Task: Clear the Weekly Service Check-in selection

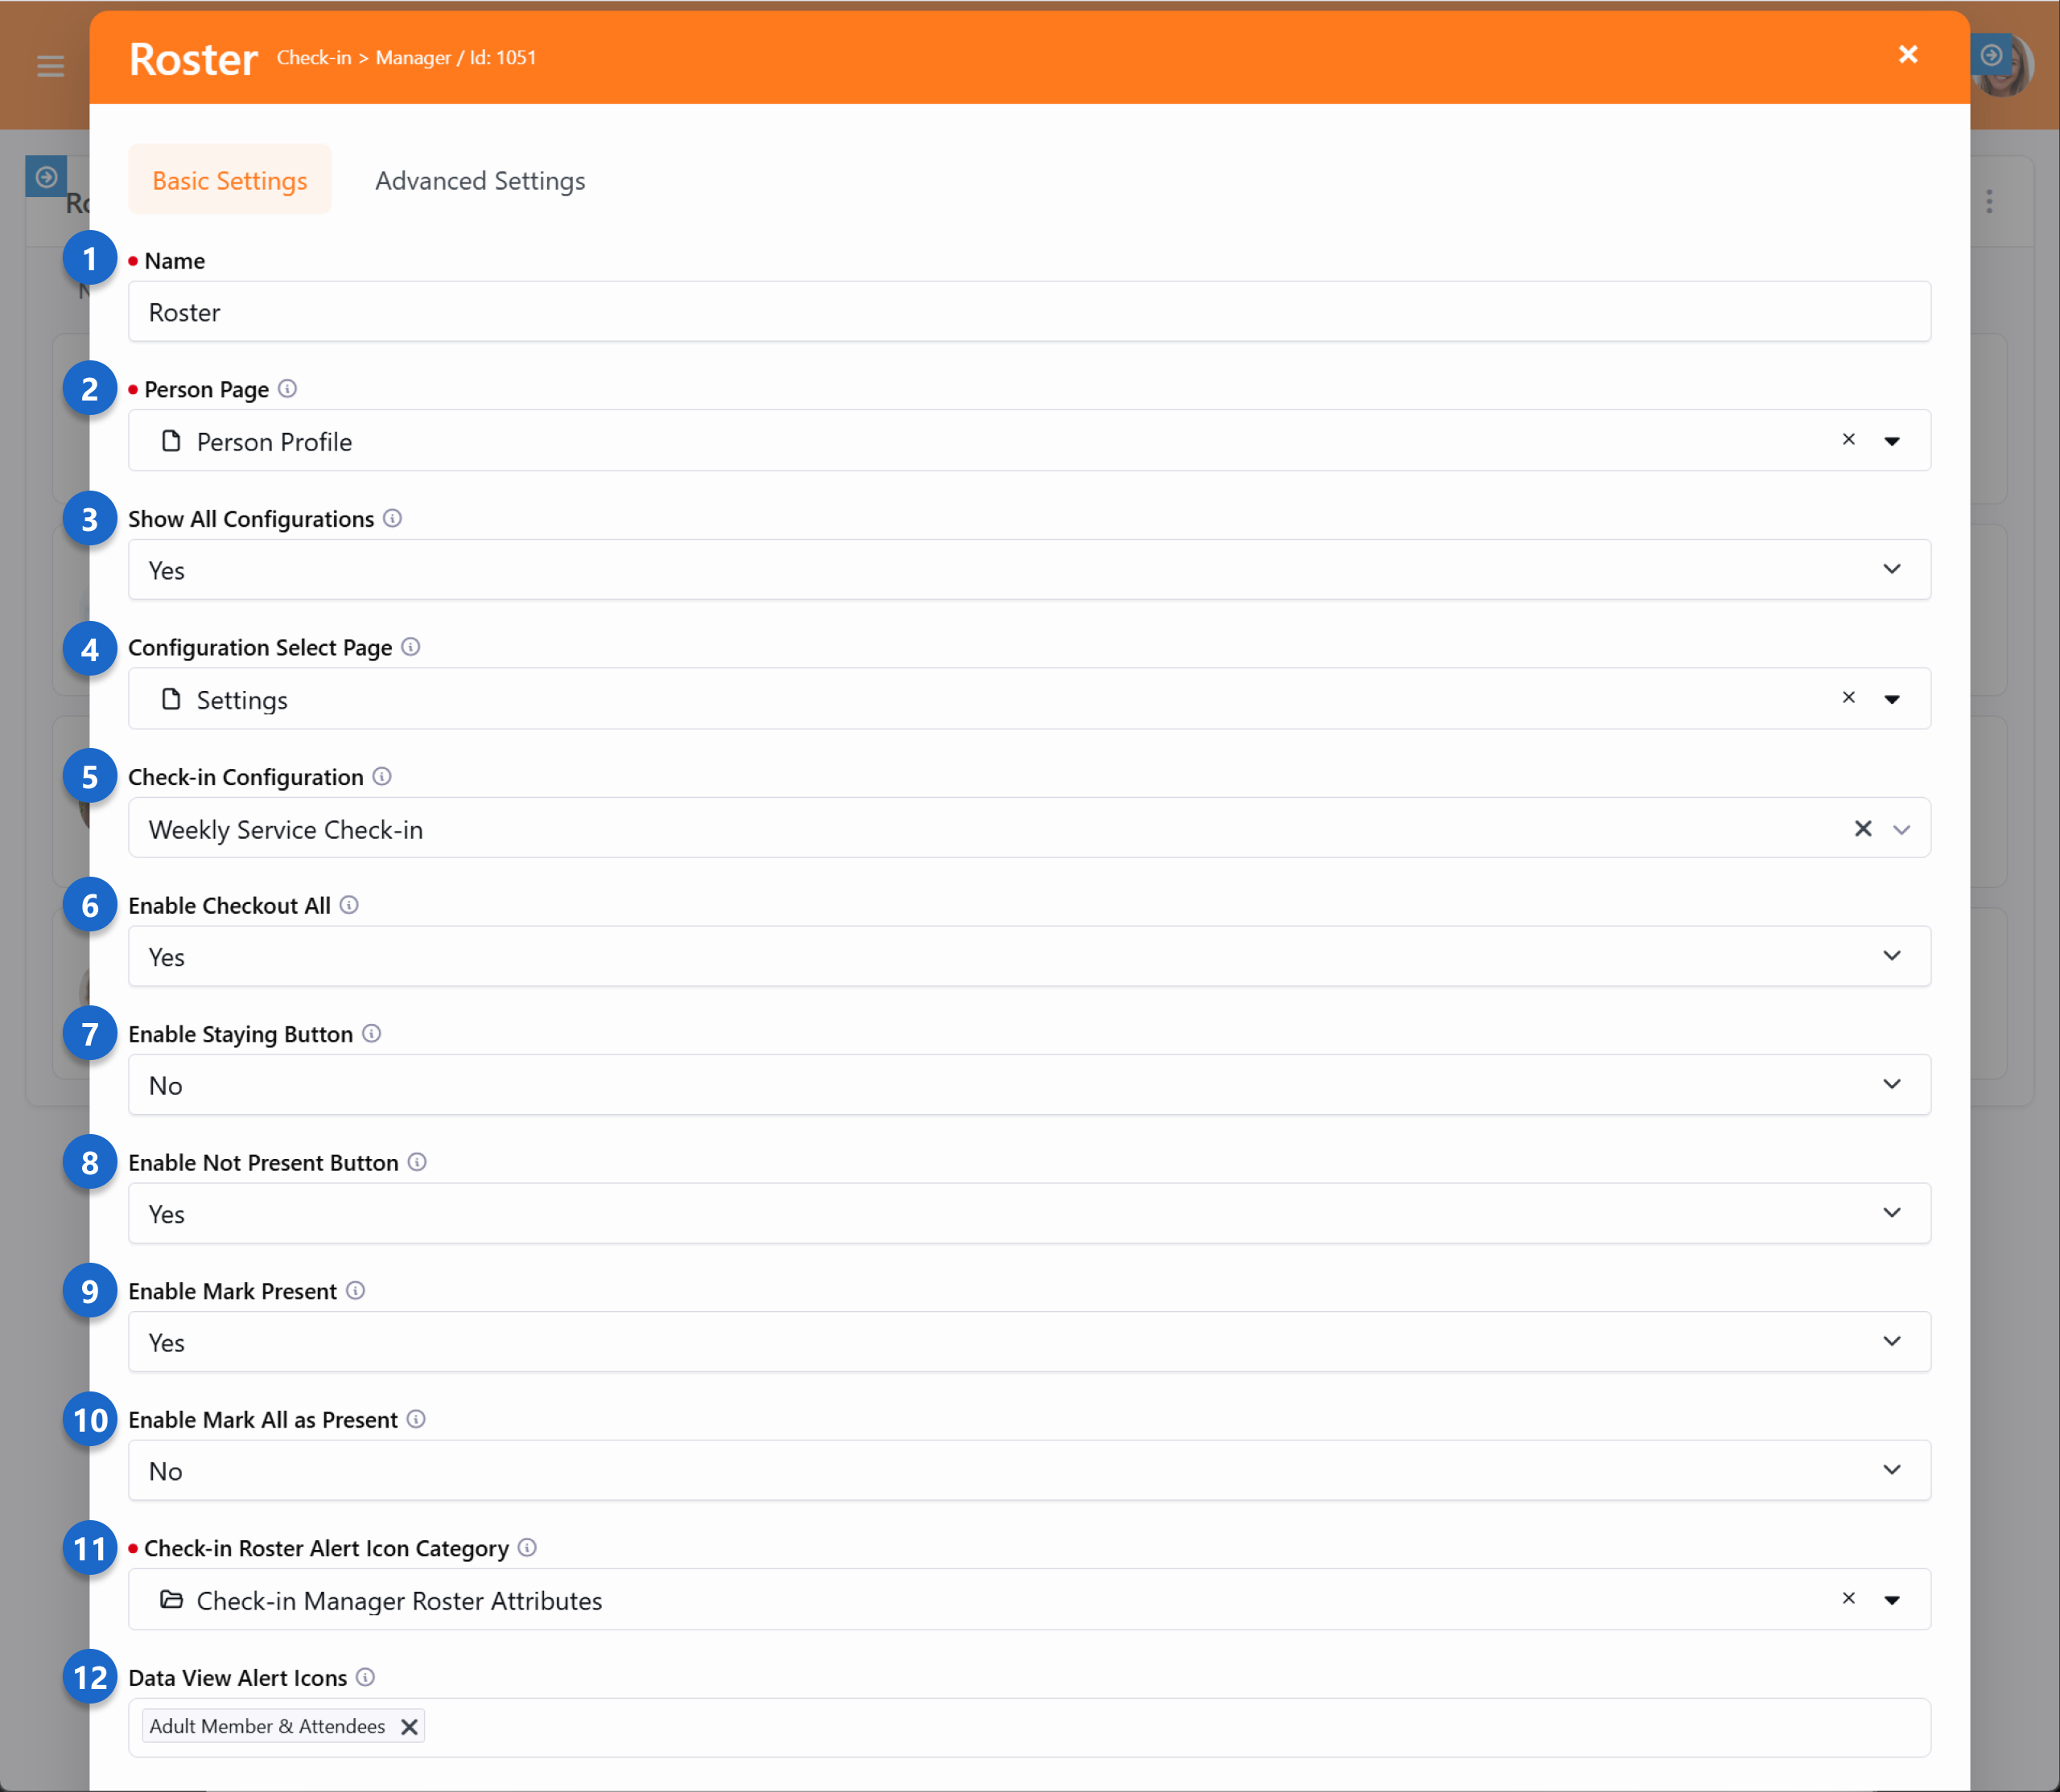Action: tap(1862, 828)
